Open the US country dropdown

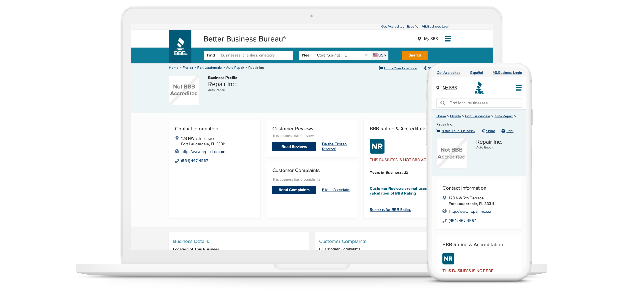[380, 55]
